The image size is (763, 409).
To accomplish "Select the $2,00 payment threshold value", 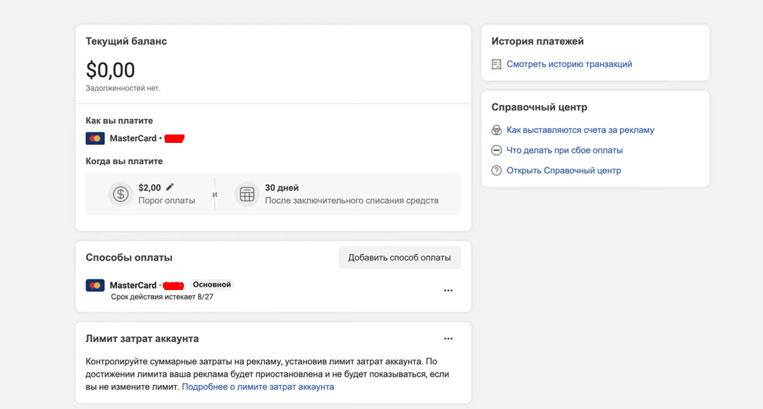I will coord(149,188).
